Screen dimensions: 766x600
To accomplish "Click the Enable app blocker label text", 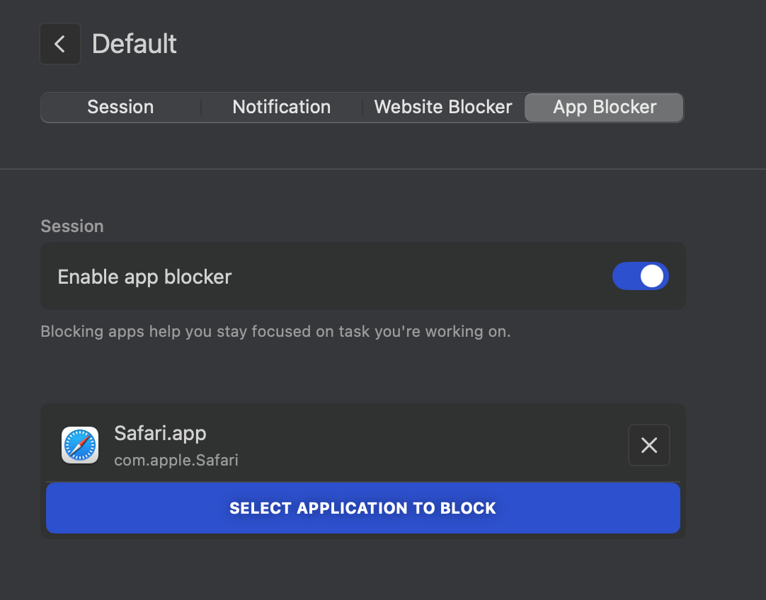I will tap(144, 277).
